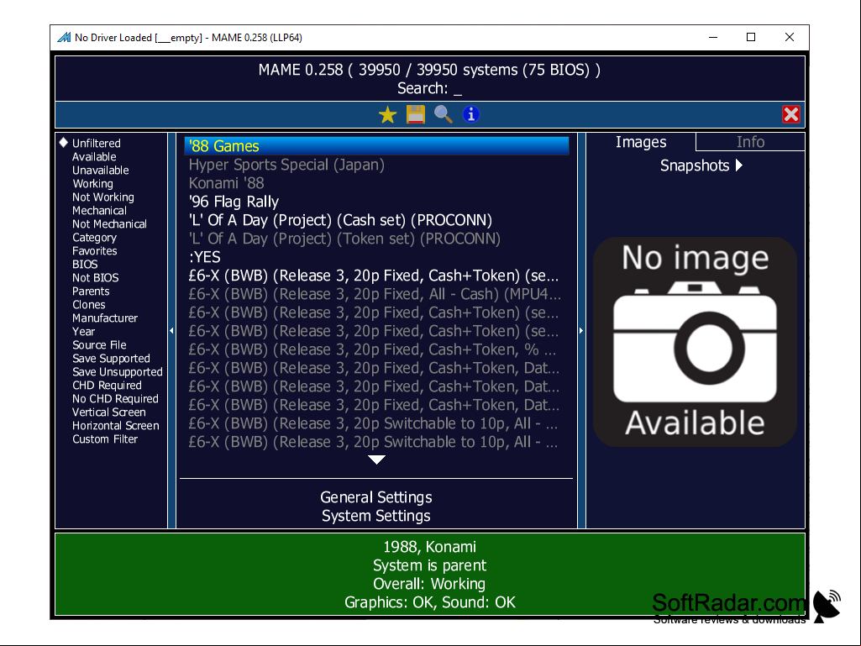The image size is (861, 646).
Task: Collapse the left filter panel arrow
Action: pos(171,331)
